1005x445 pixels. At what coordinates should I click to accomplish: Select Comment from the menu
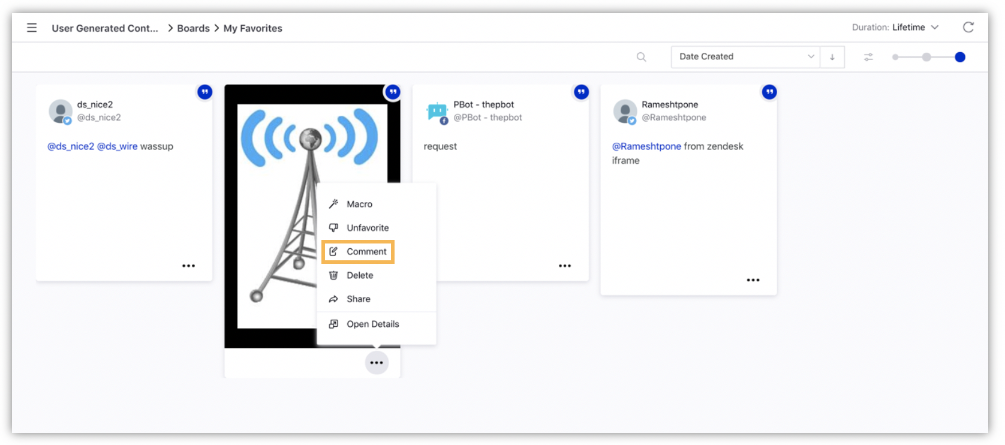(376, 251)
